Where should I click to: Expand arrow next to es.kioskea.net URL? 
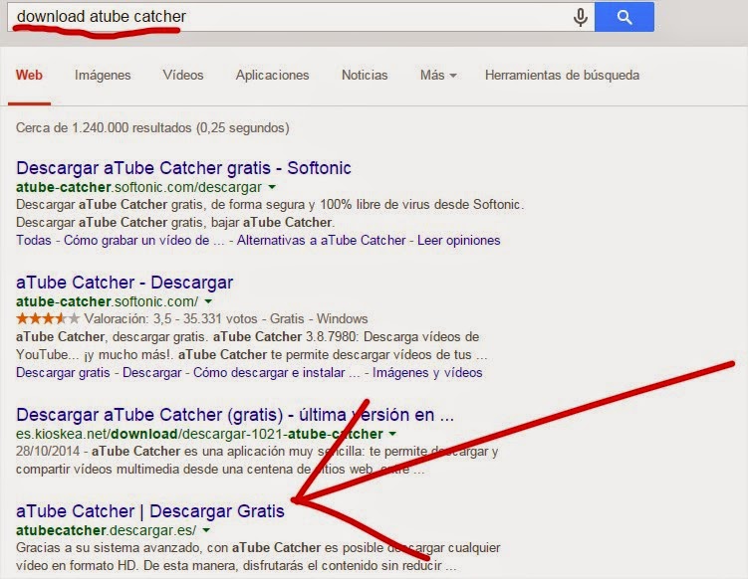[x=392, y=434]
